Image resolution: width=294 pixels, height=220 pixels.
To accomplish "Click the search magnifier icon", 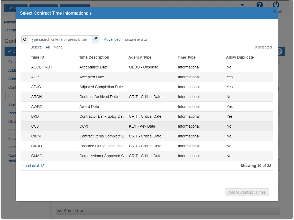I will coord(25,39).
